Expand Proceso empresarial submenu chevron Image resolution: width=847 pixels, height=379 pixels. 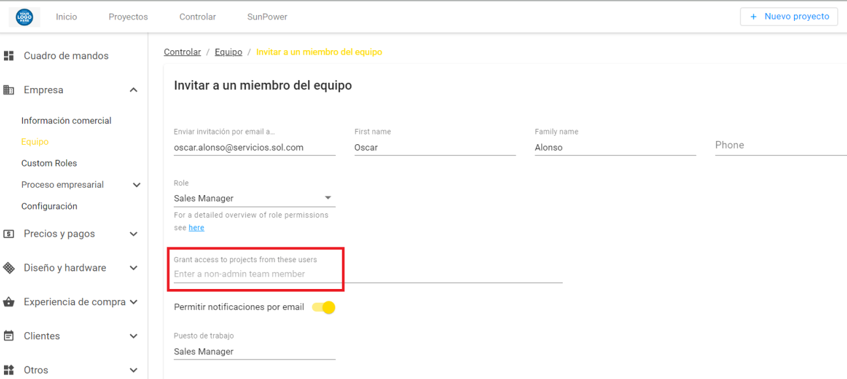point(137,185)
